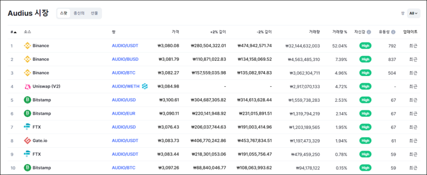Click the Bitstamp logo in row 5
The image size is (427, 175).
tap(27, 100)
